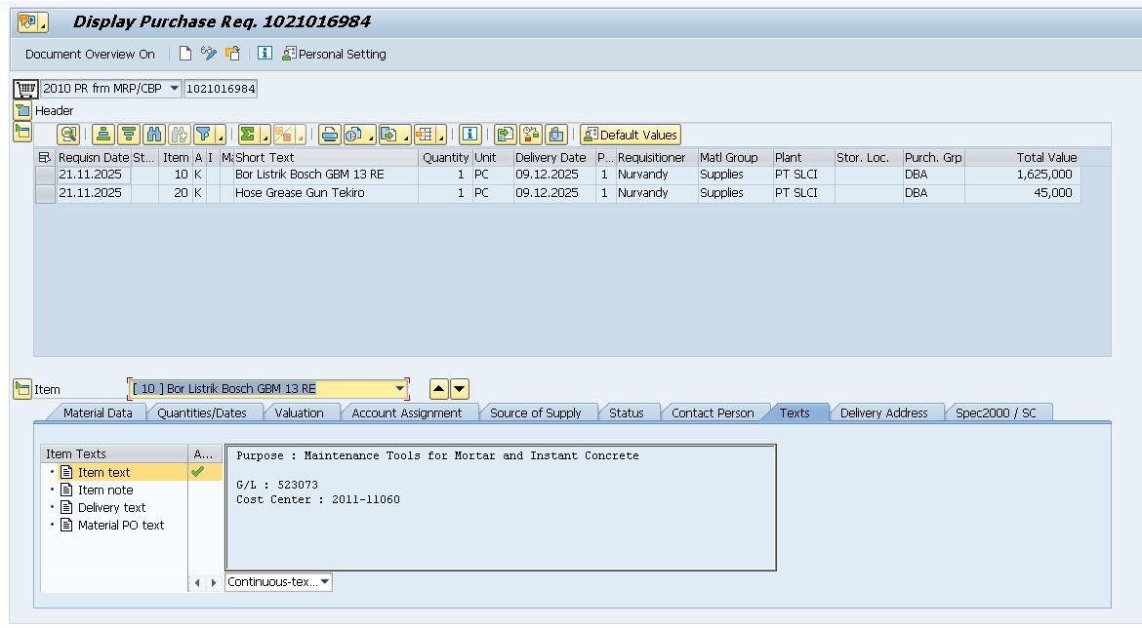Select row for Bor Listrik Bosch GBM 13 RE
Image resolution: width=1142 pixels, height=628 pixels.
(x=45, y=175)
